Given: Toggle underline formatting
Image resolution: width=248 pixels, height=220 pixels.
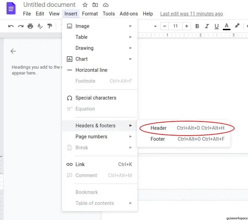Looking at the screenshot, I should pyautogui.click(x=217, y=26).
